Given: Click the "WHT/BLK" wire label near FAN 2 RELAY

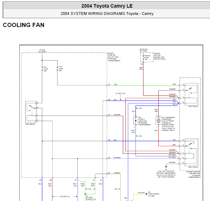Looking at the screenshot, I should (172, 163).
